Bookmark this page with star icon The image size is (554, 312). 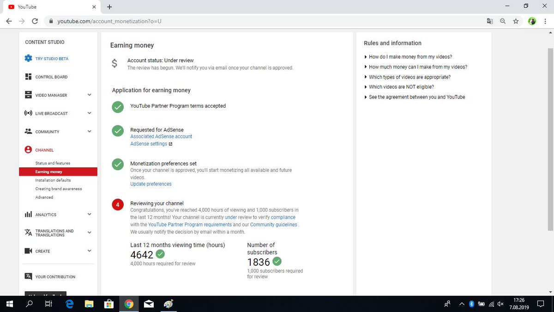click(x=516, y=21)
